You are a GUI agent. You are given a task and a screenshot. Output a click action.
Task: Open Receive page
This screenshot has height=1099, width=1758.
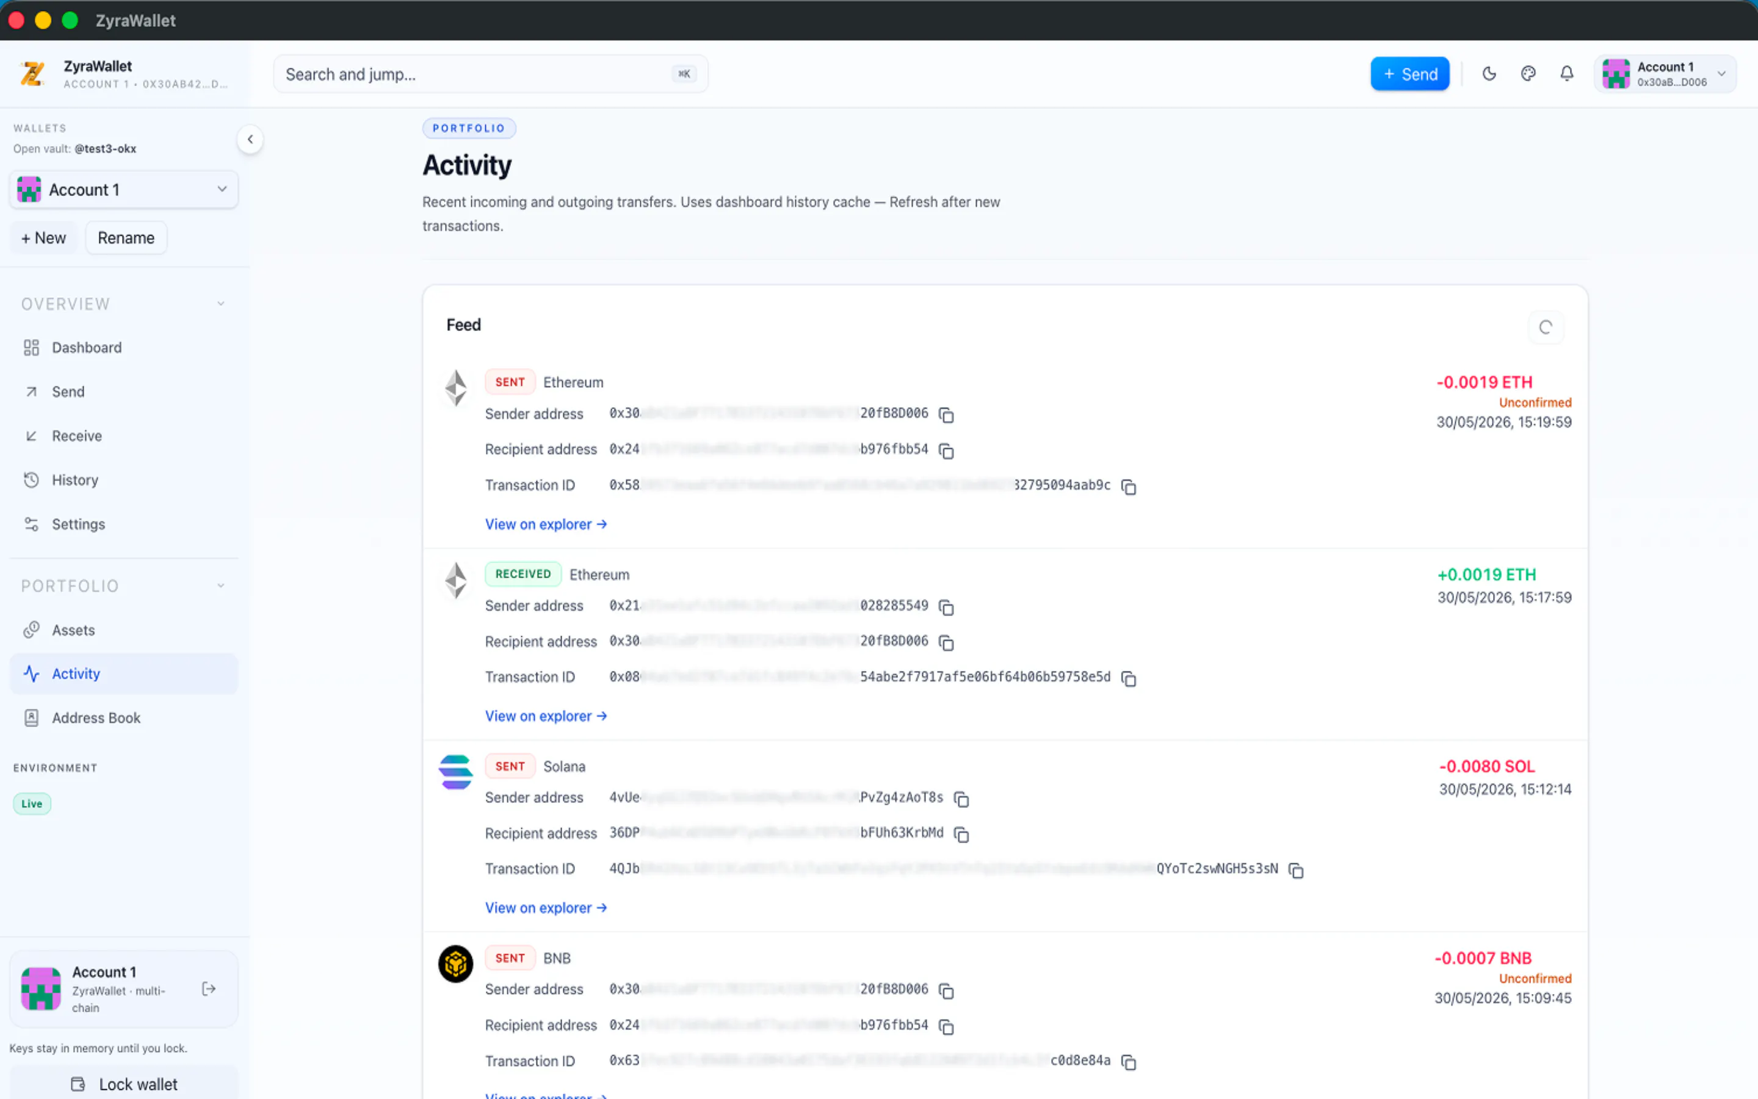click(x=123, y=436)
